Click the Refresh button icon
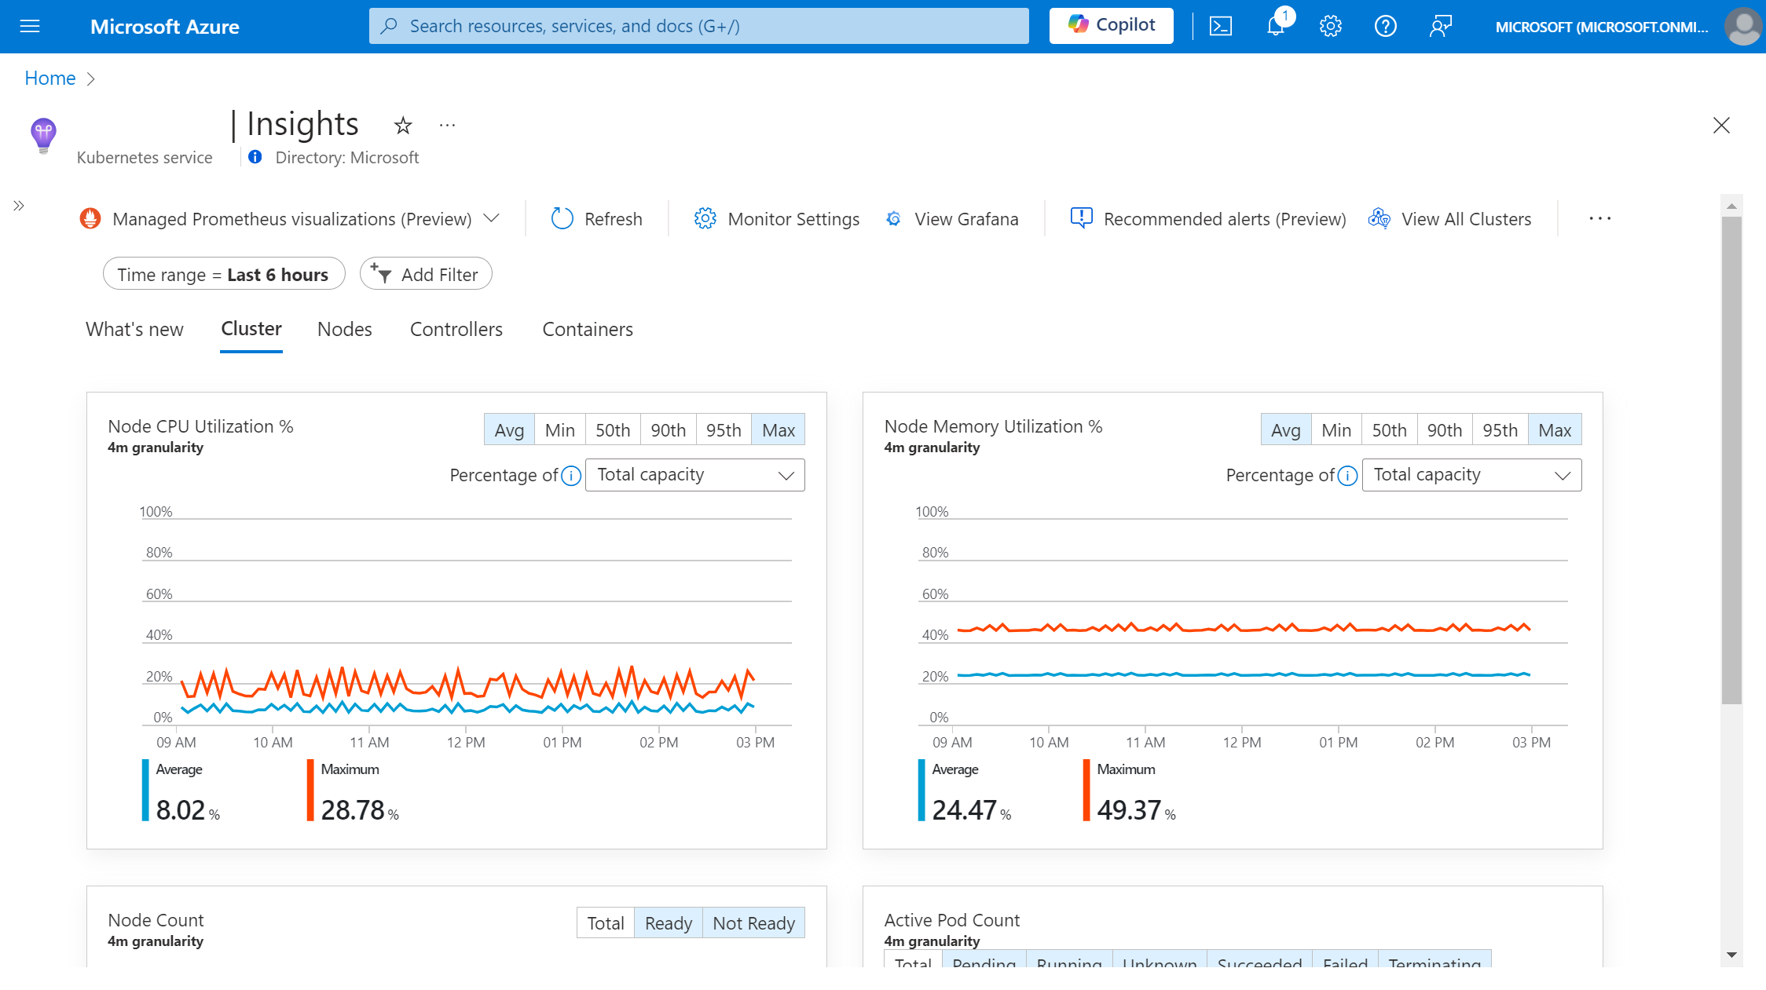Viewport: 1766px width, 990px height. pos(562,218)
